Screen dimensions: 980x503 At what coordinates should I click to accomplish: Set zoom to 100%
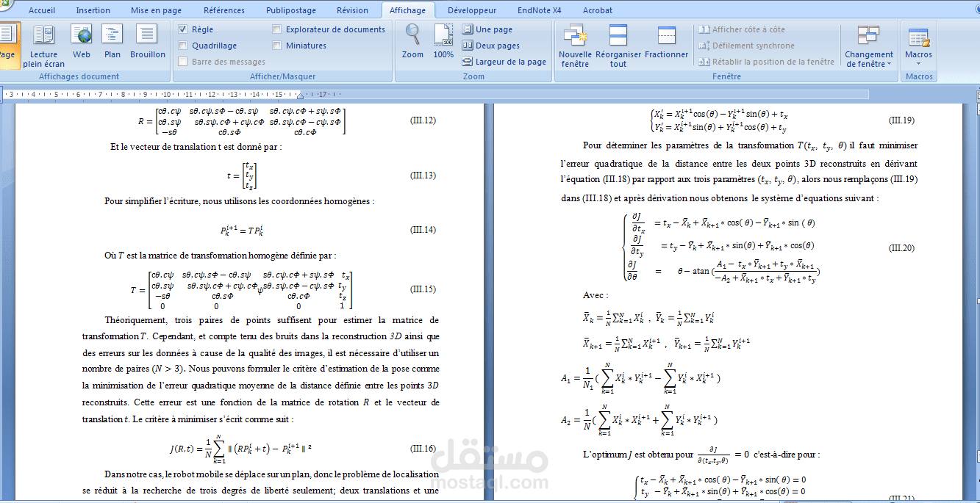[443, 42]
